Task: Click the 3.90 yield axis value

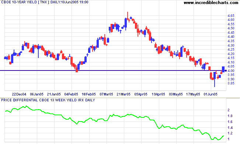Action: [x=231, y=79]
